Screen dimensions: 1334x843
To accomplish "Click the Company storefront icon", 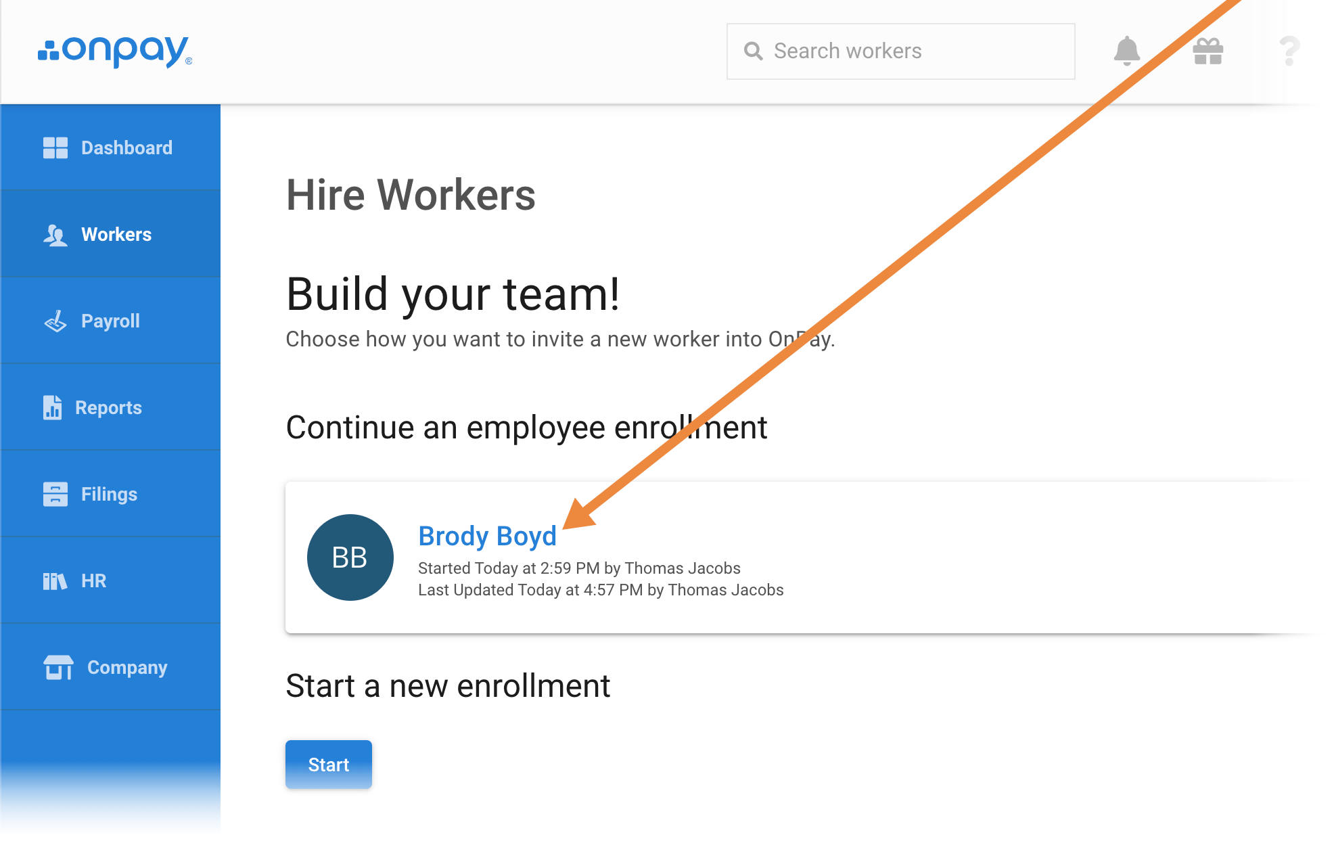I will coord(58,668).
